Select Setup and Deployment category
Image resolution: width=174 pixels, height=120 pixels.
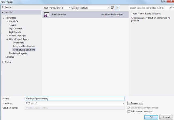[x=24, y=46]
